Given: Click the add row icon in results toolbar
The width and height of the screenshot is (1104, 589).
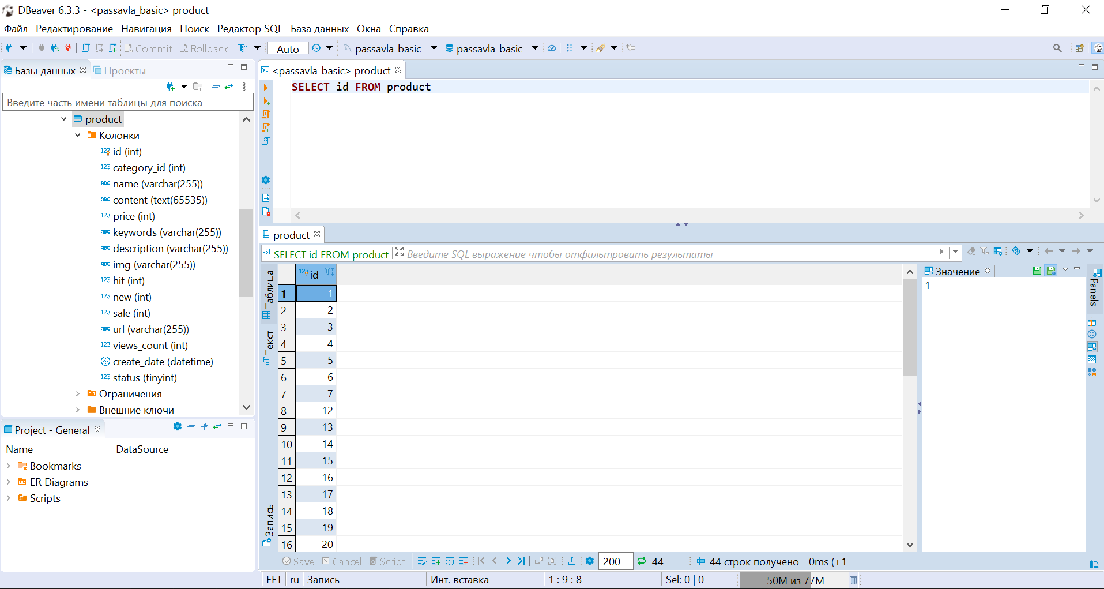Looking at the screenshot, I should [436, 561].
